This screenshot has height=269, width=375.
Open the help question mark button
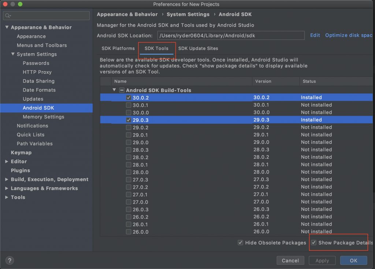10,260
